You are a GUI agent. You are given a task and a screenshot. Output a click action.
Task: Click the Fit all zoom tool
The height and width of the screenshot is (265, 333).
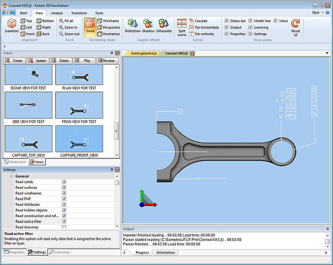(x=66, y=21)
